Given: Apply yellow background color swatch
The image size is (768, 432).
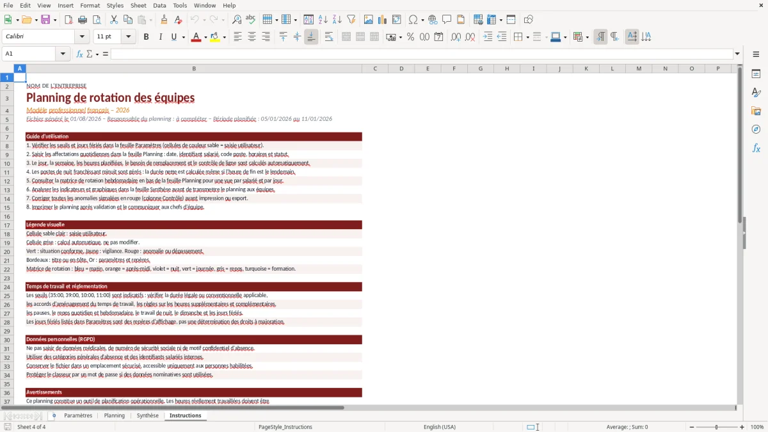Looking at the screenshot, I should pyautogui.click(x=215, y=37).
